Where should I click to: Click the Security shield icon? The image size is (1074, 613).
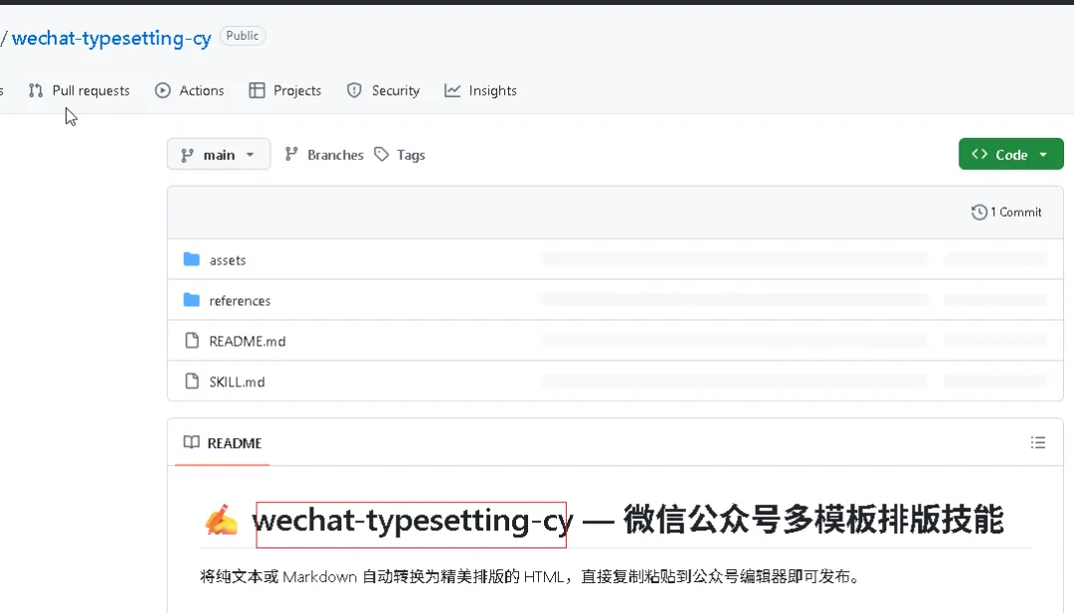tap(354, 90)
